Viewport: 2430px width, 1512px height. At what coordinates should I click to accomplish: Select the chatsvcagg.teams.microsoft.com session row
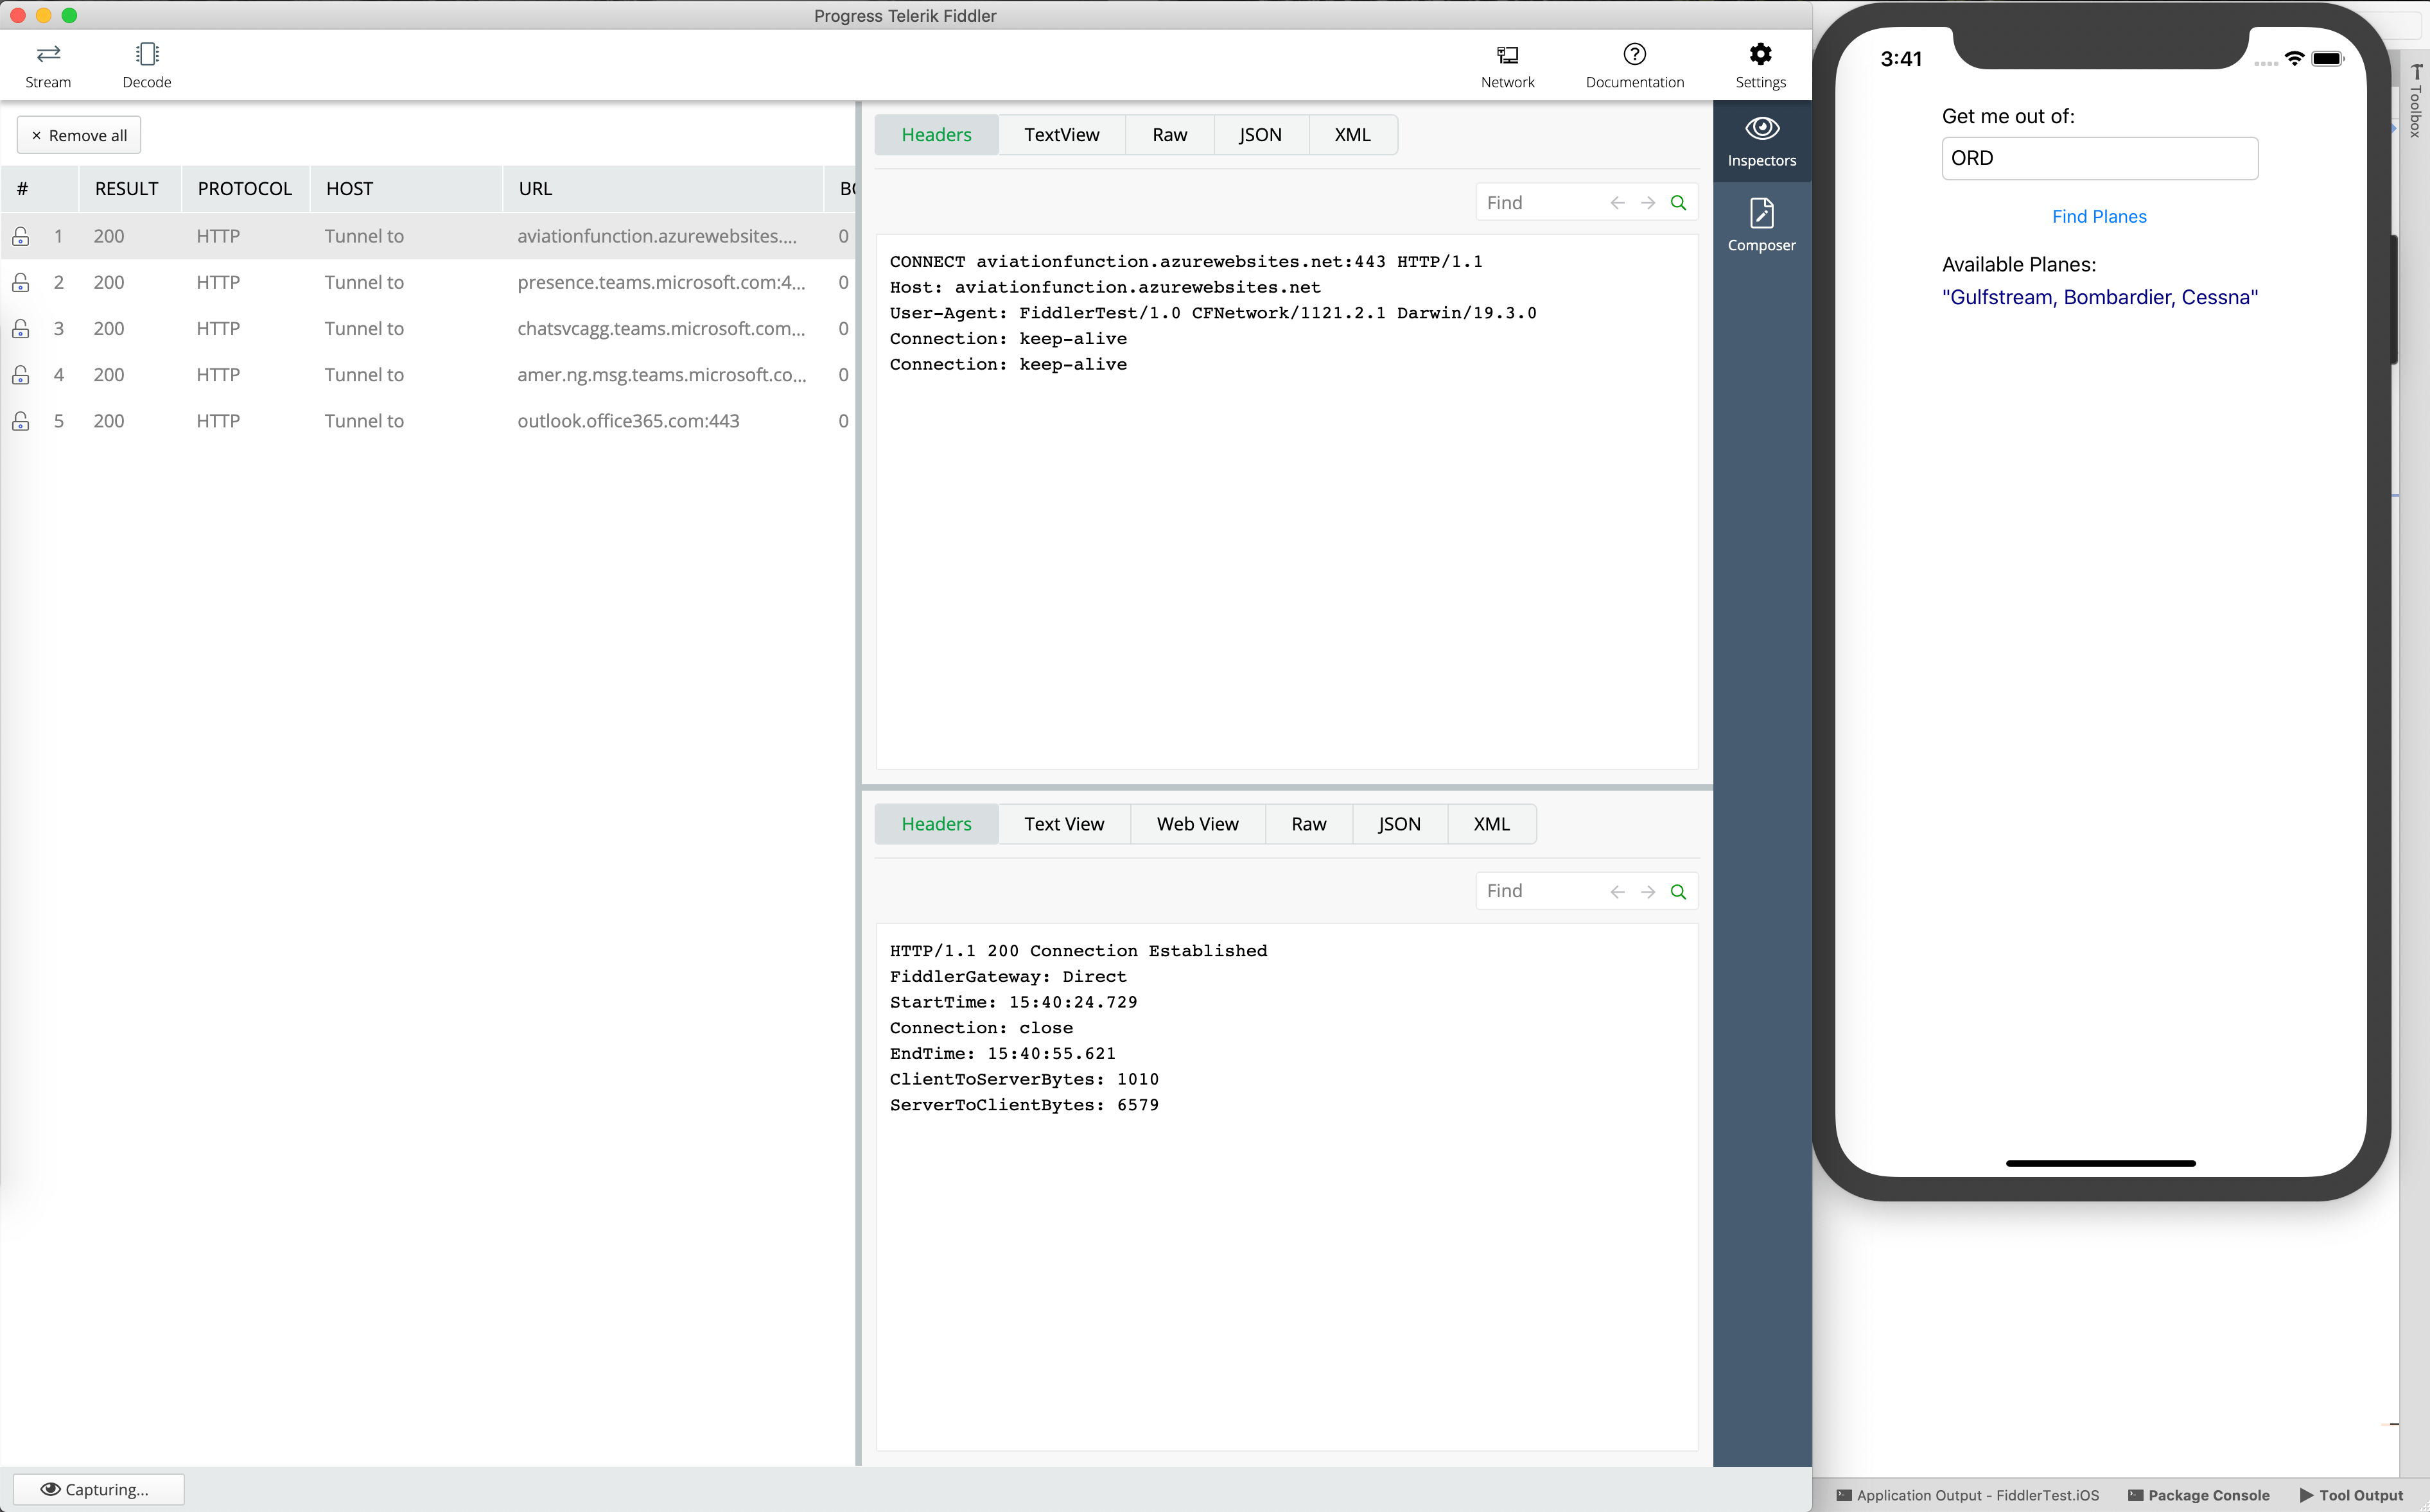[x=428, y=328]
